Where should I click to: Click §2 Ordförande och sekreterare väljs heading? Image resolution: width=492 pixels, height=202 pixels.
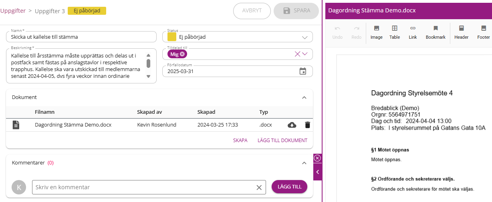(x=413, y=179)
